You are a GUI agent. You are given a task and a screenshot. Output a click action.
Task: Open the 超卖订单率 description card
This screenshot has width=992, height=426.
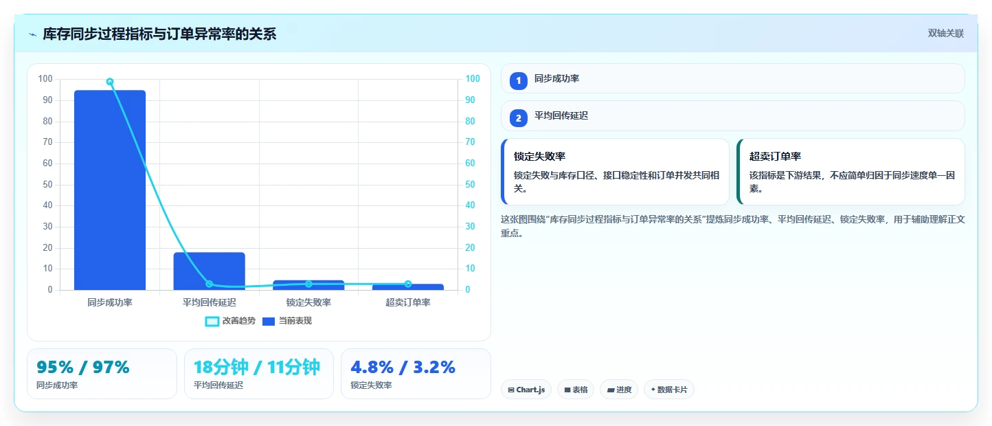click(x=850, y=172)
